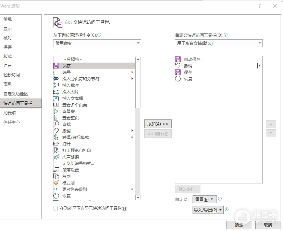Screen dimensions: 283x231
Task: Expand the 撤销 arrow in the right list
Action: pyautogui.click(x=259, y=66)
